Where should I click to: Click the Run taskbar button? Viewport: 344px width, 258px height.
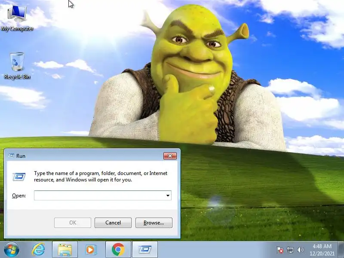145,250
